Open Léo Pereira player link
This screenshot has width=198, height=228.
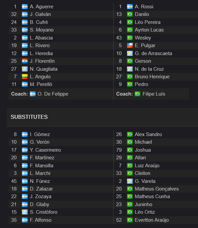click(148, 22)
